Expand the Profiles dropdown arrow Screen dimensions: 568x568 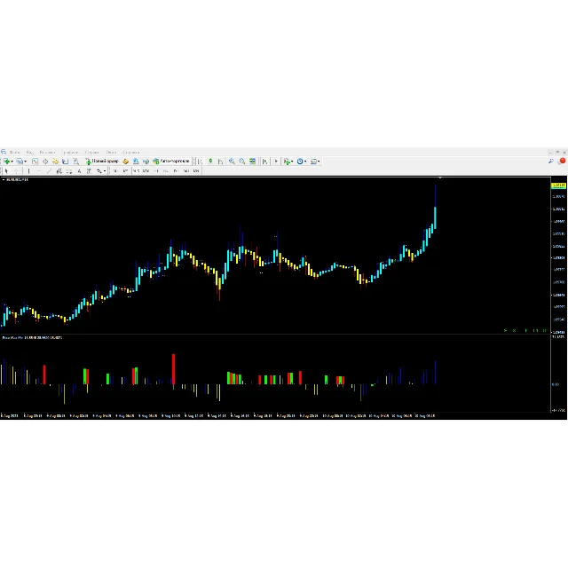click(25, 162)
